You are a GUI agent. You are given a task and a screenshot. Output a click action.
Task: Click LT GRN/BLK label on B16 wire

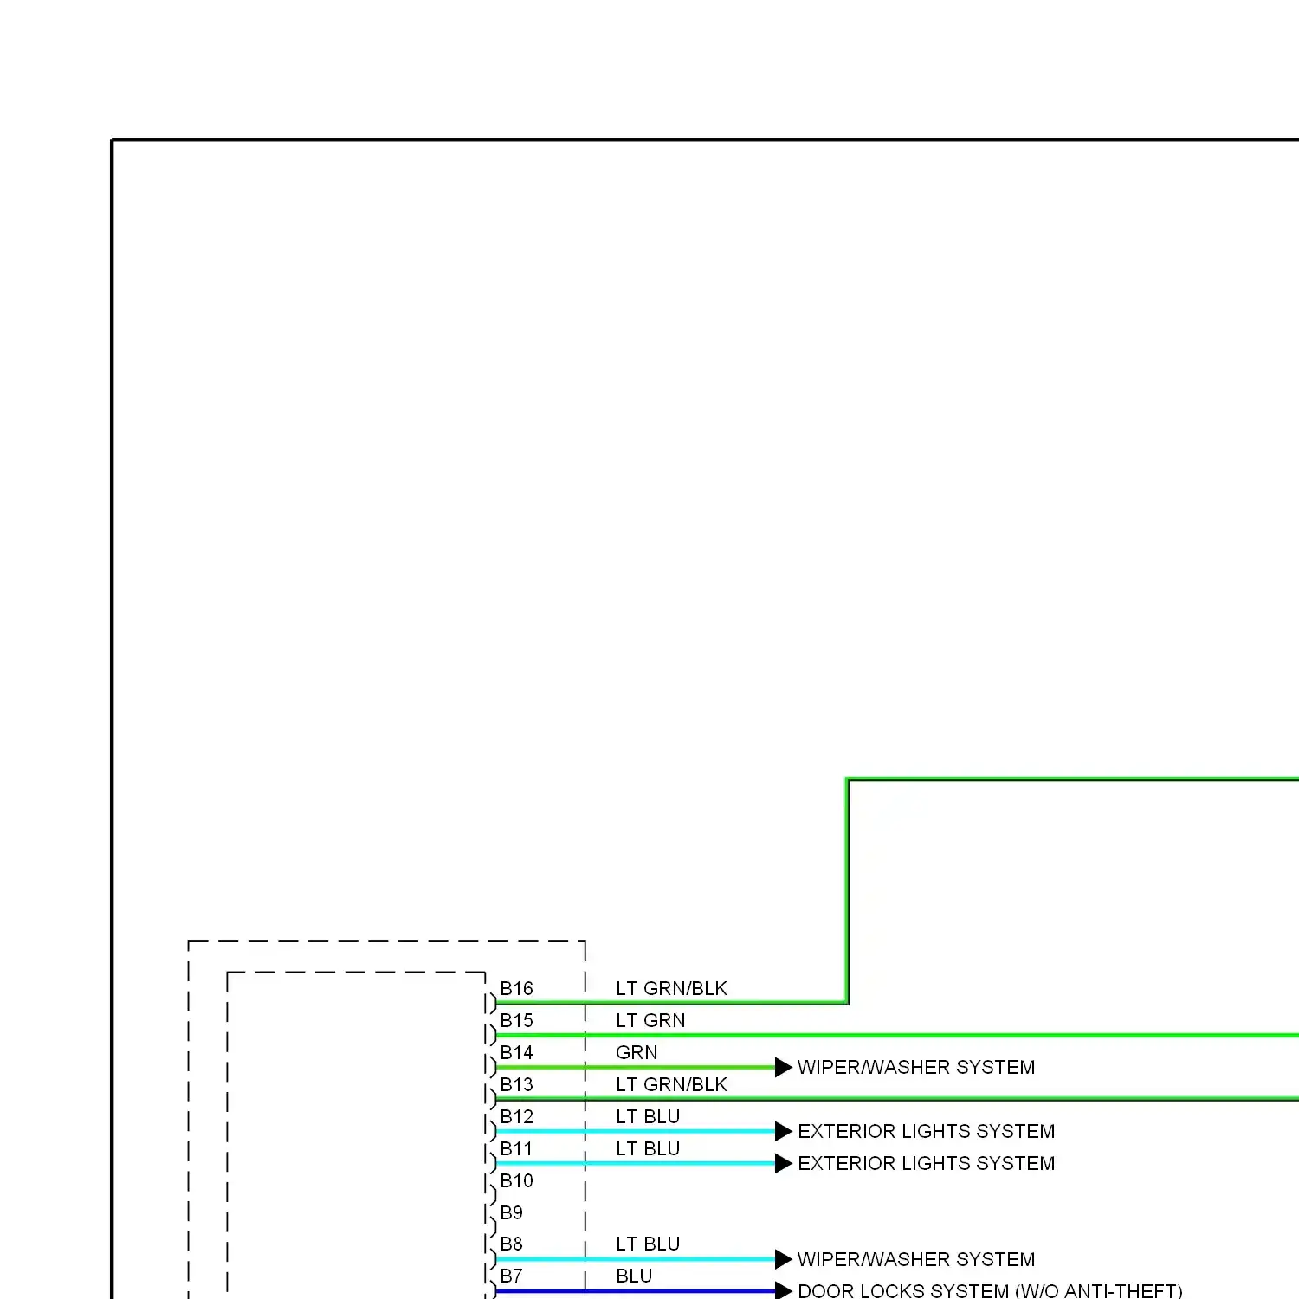click(671, 988)
